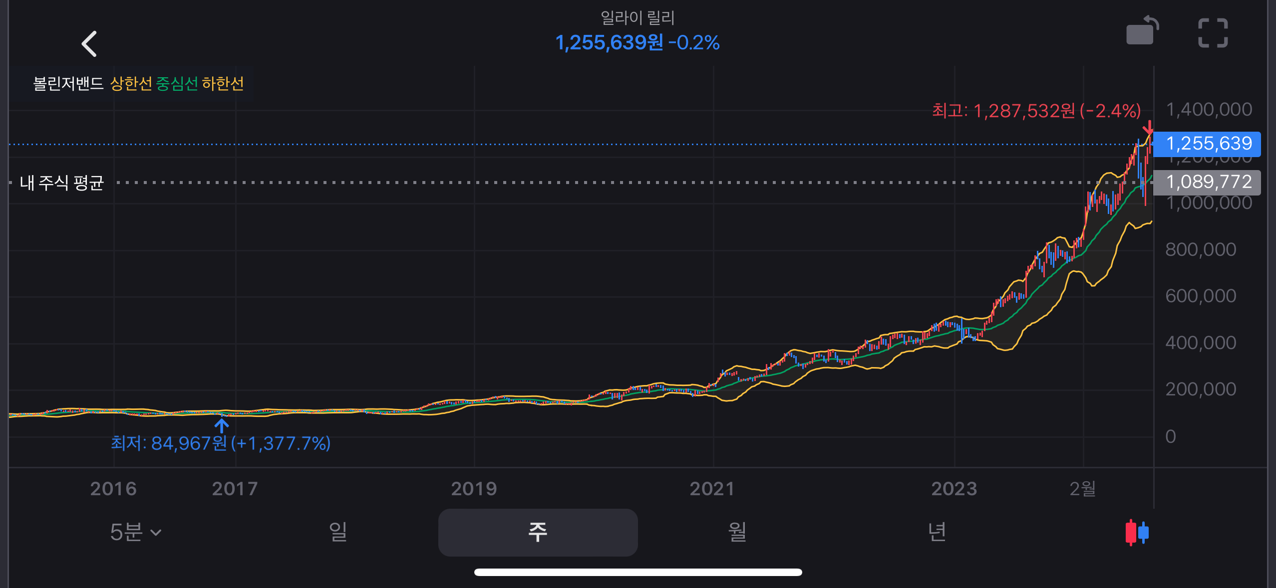This screenshot has height=588, width=1276.
Task: Tap the red high-point down arrow marker
Action: pyautogui.click(x=1149, y=128)
